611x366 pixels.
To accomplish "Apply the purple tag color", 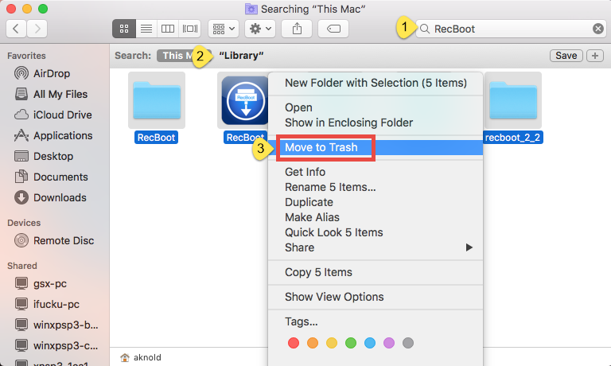I will click(x=389, y=343).
